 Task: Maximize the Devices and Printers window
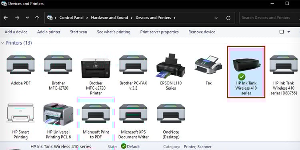coord(287,3)
